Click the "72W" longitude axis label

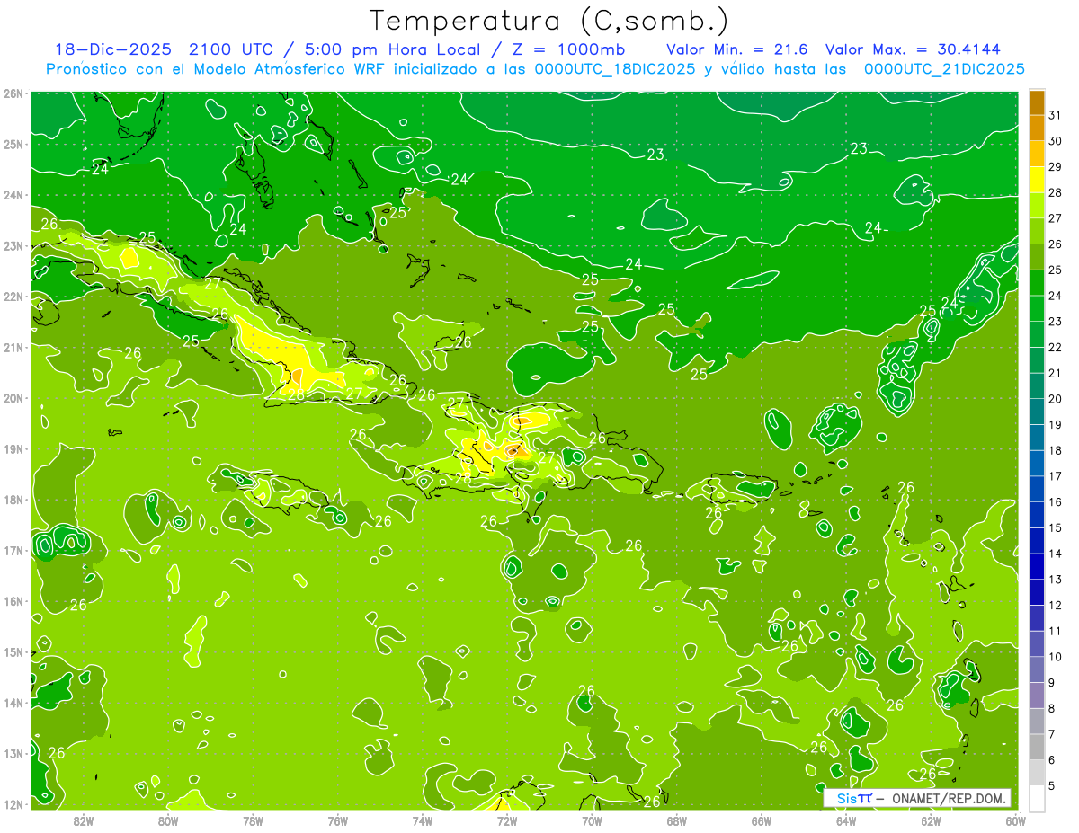pyautogui.click(x=506, y=820)
